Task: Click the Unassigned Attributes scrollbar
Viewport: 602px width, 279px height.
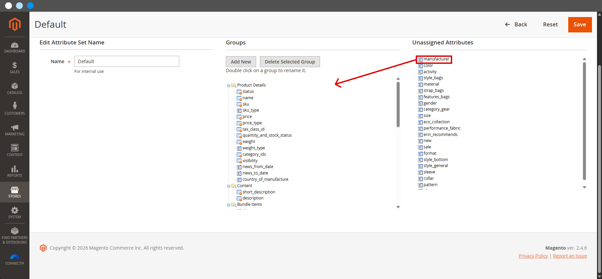Action: 584,121
